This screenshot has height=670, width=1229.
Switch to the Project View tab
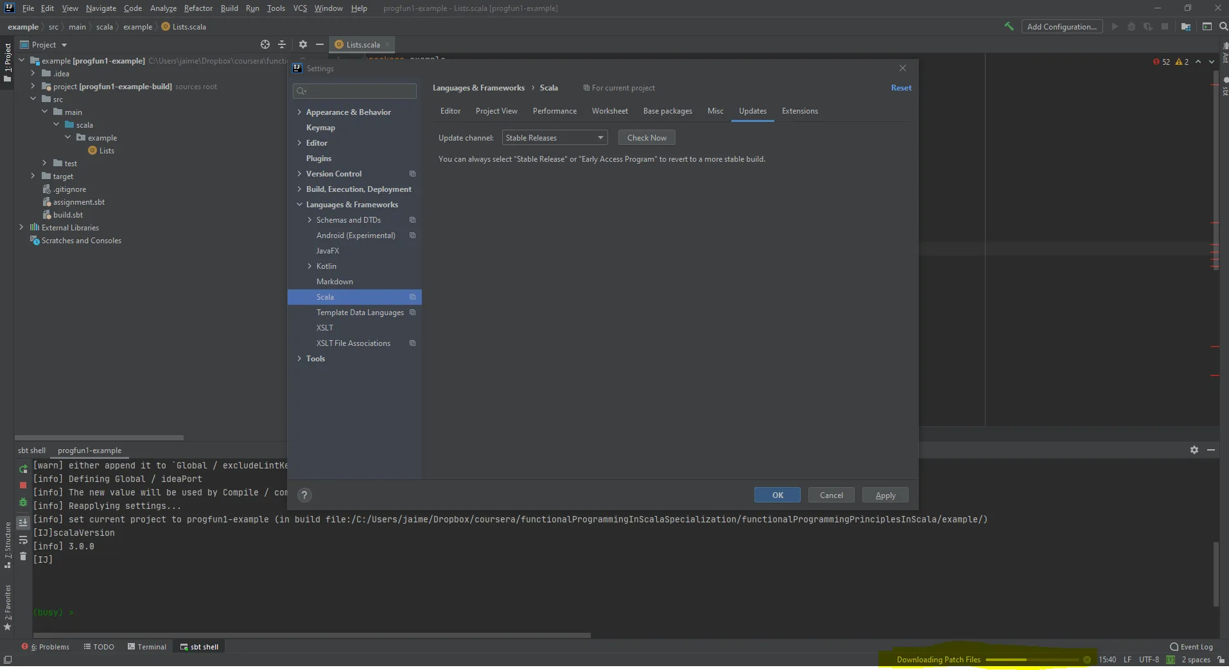[x=496, y=111]
